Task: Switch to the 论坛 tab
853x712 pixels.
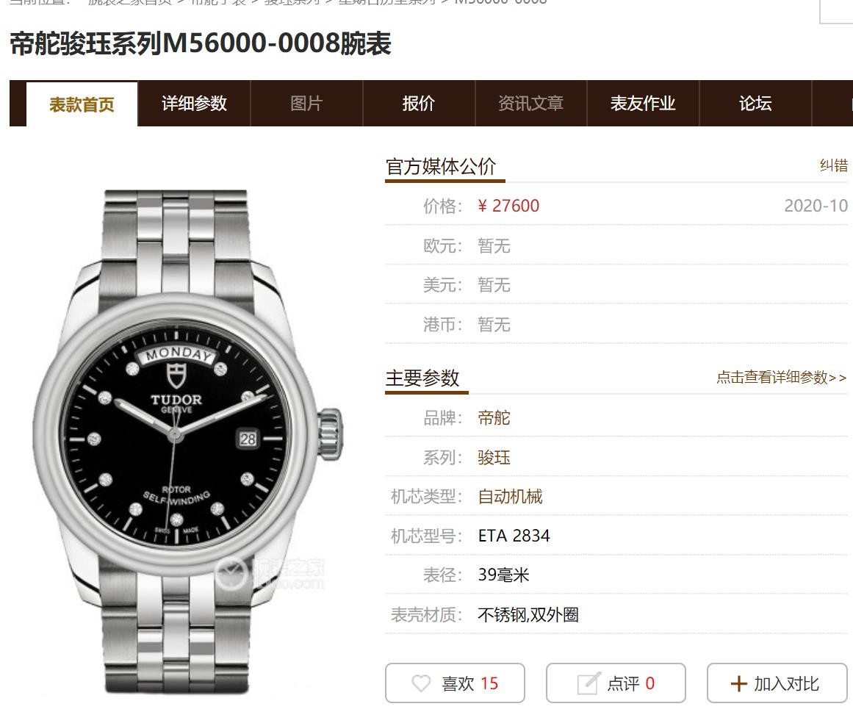Action: pyautogui.click(x=755, y=104)
